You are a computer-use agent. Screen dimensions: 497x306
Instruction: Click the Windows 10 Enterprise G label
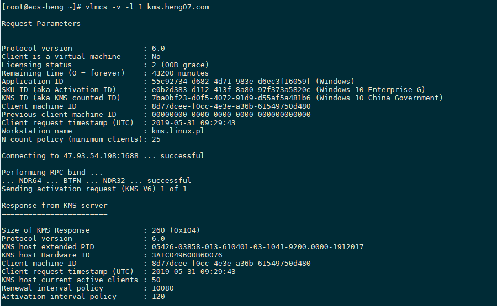tap(370, 89)
